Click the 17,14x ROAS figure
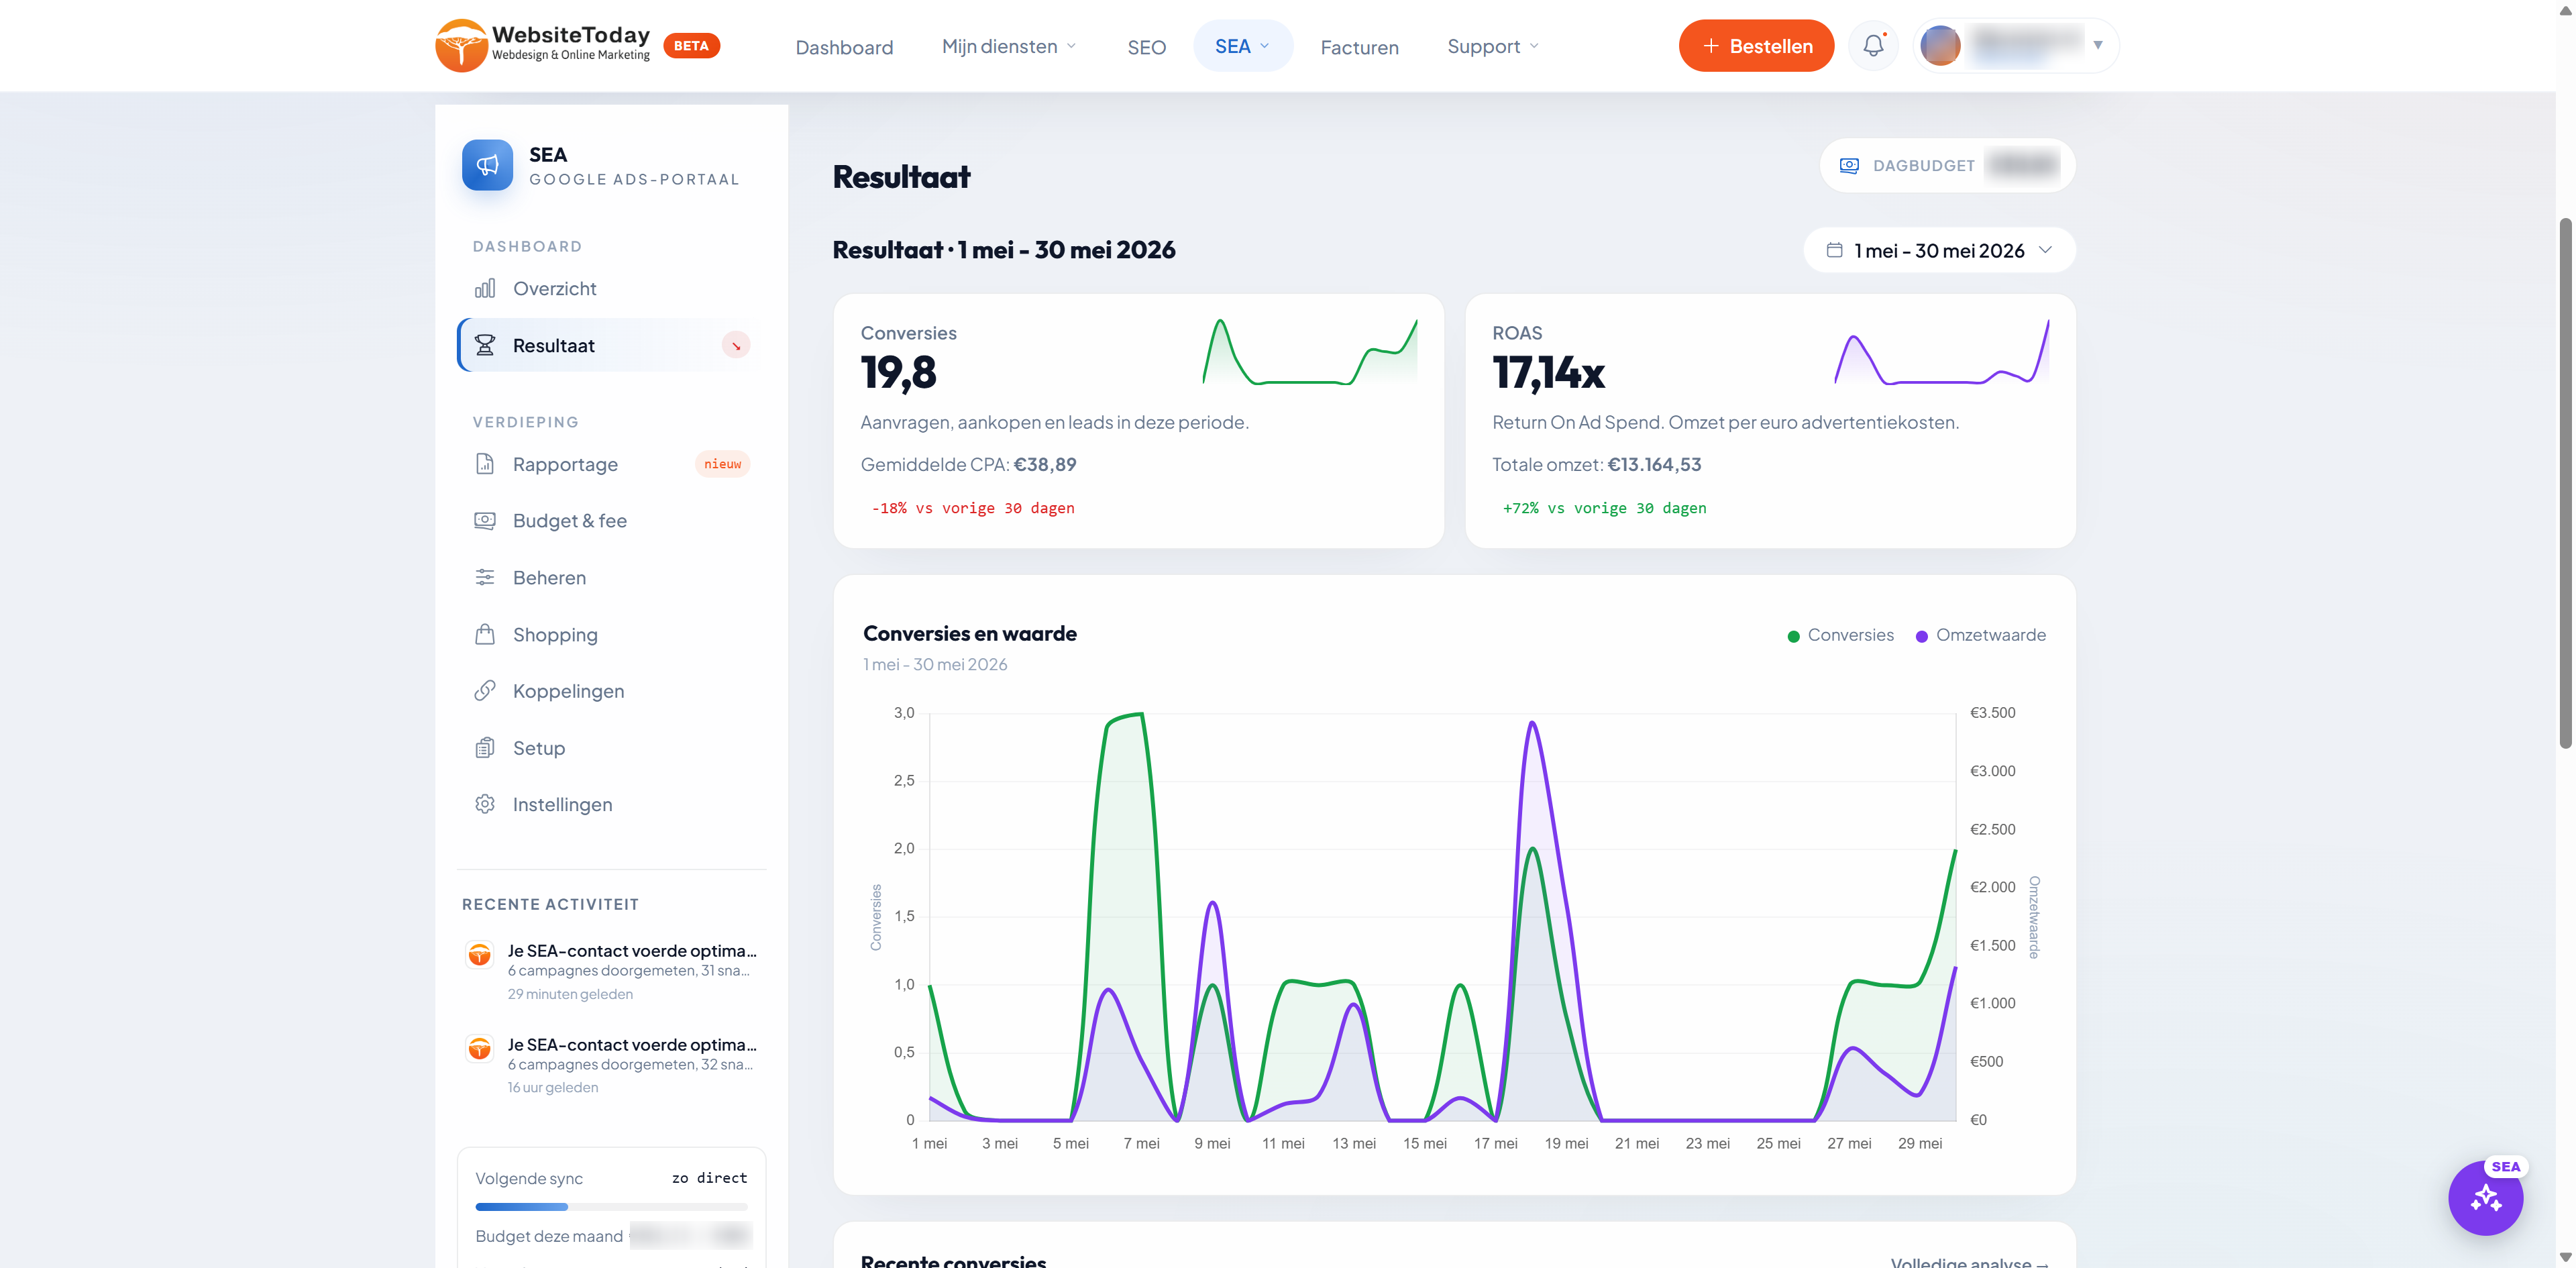2576x1268 pixels. pyautogui.click(x=1548, y=373)
